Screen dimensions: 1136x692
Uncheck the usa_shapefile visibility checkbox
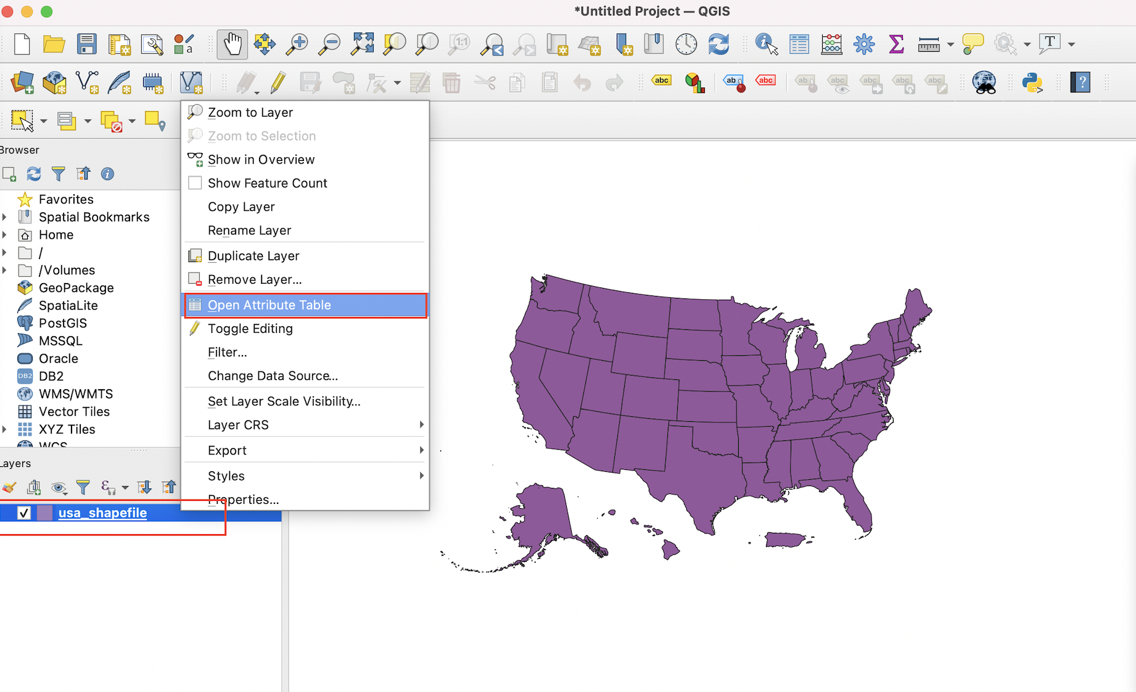[x=24, y=513]
